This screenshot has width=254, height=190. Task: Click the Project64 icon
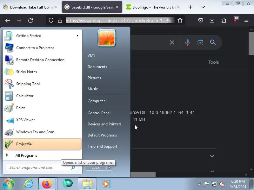(9, 144)
